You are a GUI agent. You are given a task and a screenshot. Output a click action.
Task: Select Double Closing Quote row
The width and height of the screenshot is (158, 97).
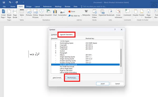tap(85, 63)
